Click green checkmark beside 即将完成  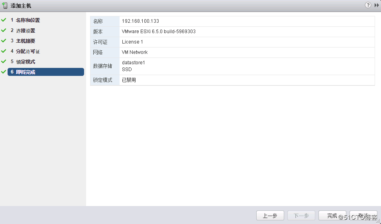pyautogui.click(x=4, y=71)
